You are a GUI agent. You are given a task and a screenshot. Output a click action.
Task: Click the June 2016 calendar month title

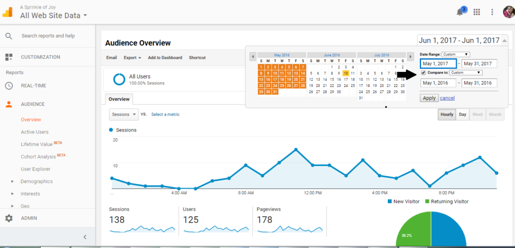click(x=332, y=55)
